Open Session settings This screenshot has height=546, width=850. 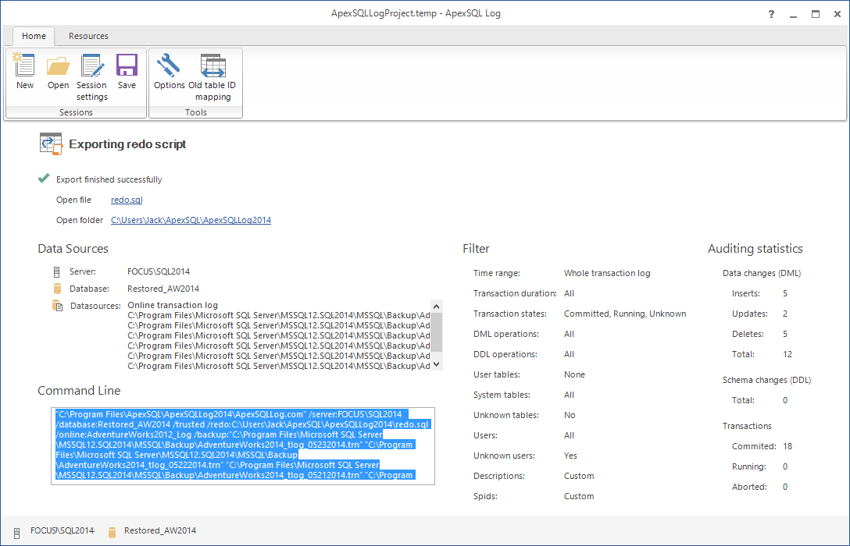point(91,77)
